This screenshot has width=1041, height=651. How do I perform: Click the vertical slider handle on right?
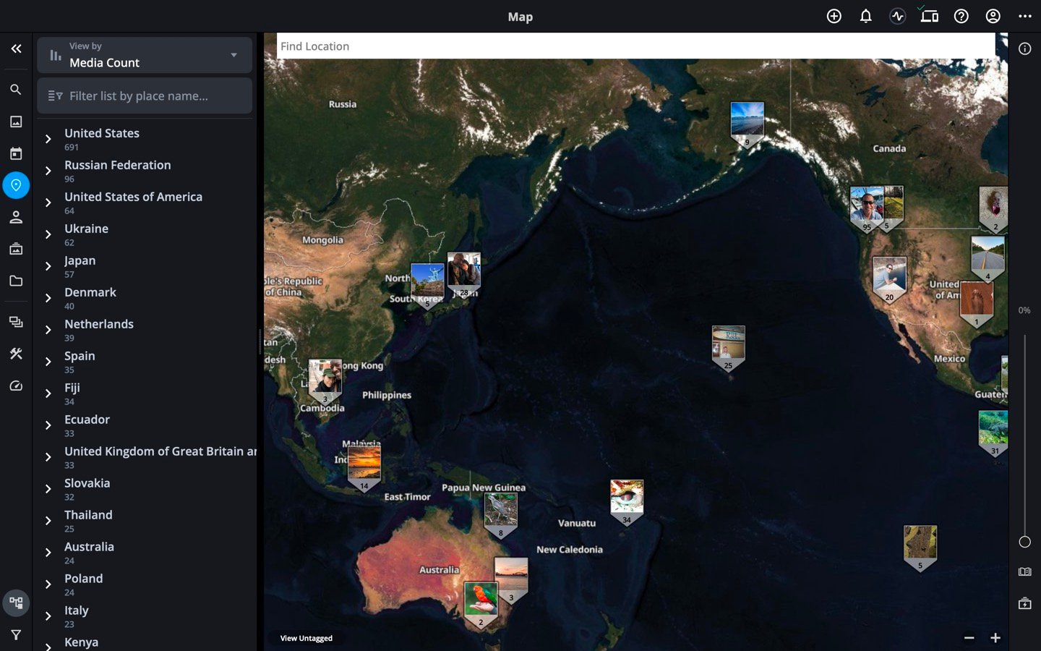click(x=1024, y=542)
